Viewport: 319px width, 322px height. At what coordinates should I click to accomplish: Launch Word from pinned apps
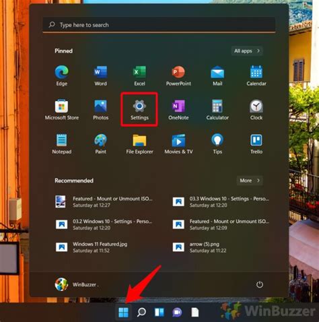[100, 75]
